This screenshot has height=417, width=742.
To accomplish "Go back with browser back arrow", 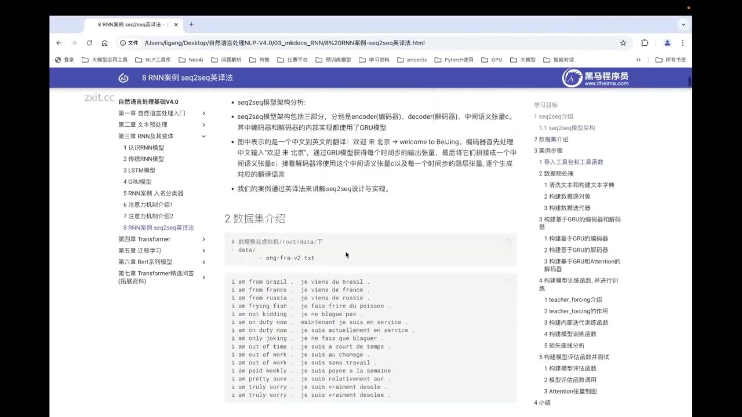I will pos(59,43).
